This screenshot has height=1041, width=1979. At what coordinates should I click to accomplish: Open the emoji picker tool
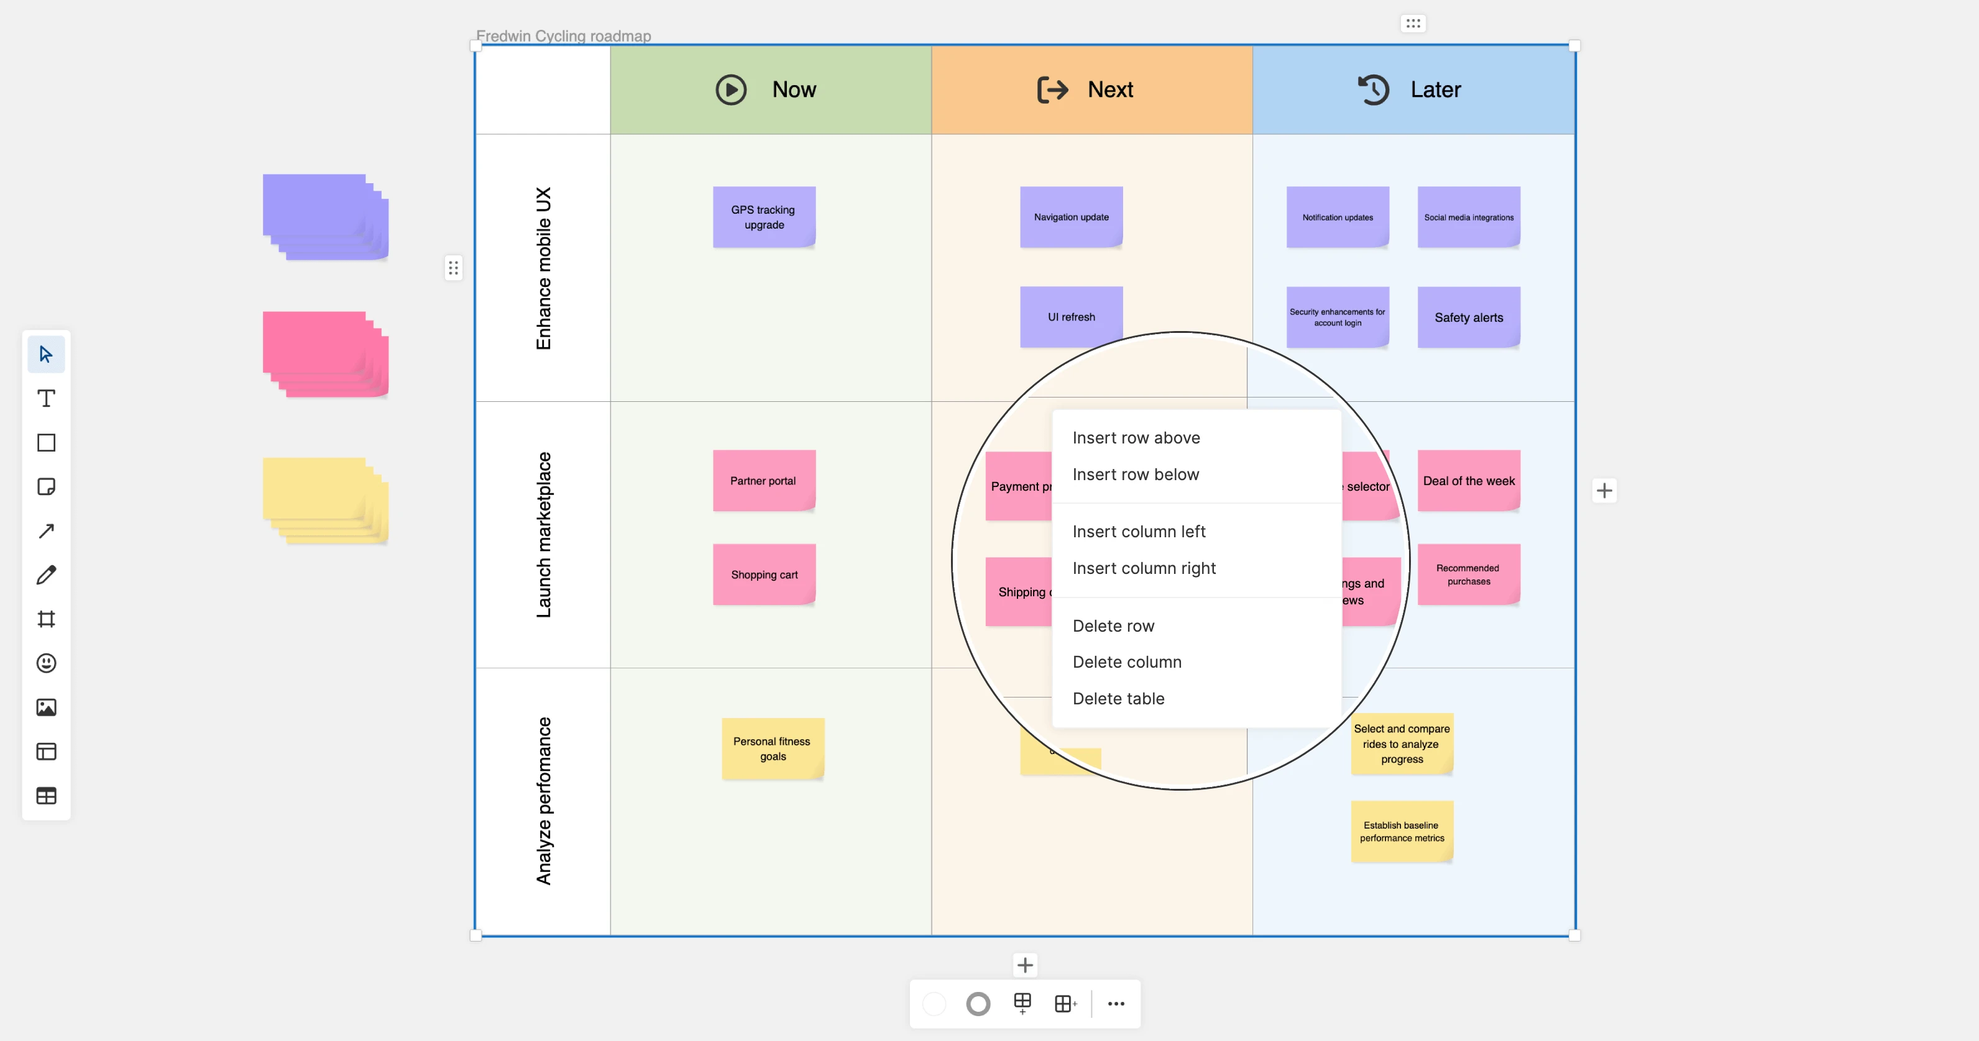pyautogui.click(x=46, y=663)
